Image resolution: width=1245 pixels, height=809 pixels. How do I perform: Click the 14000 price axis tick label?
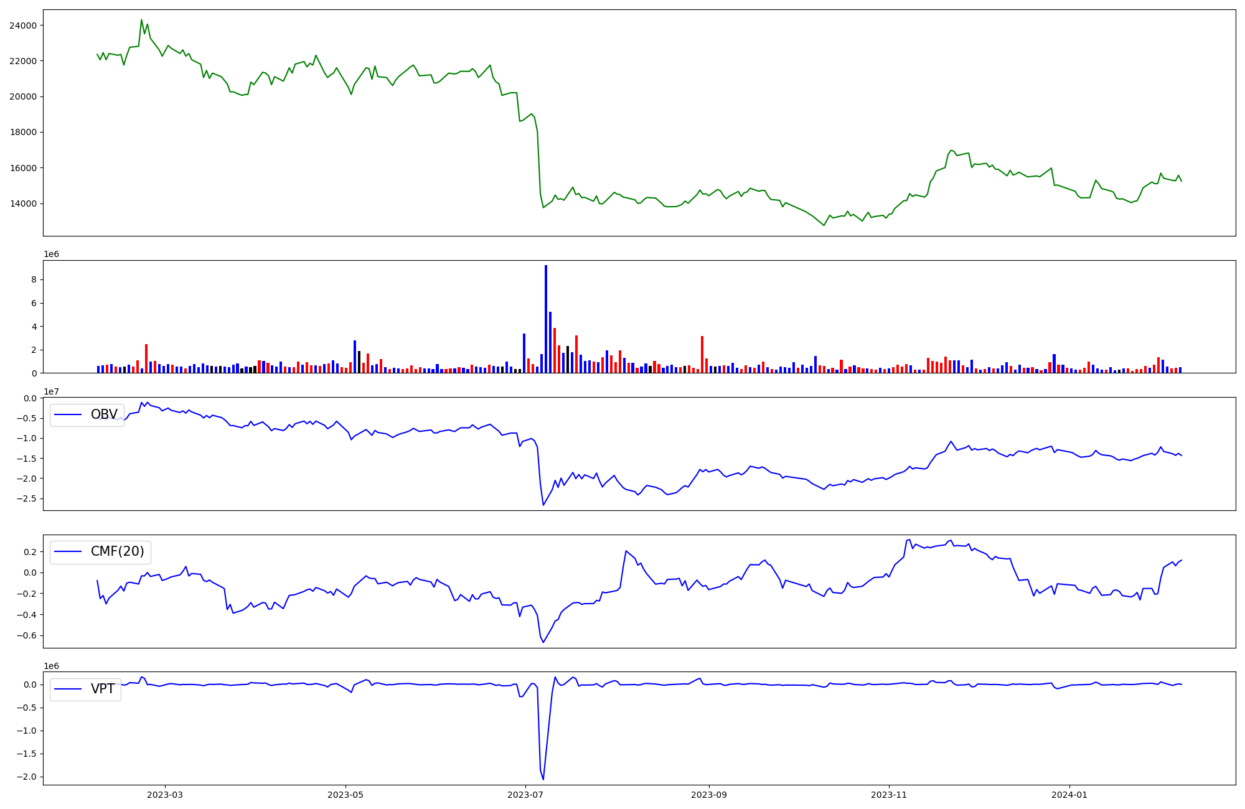23,203
